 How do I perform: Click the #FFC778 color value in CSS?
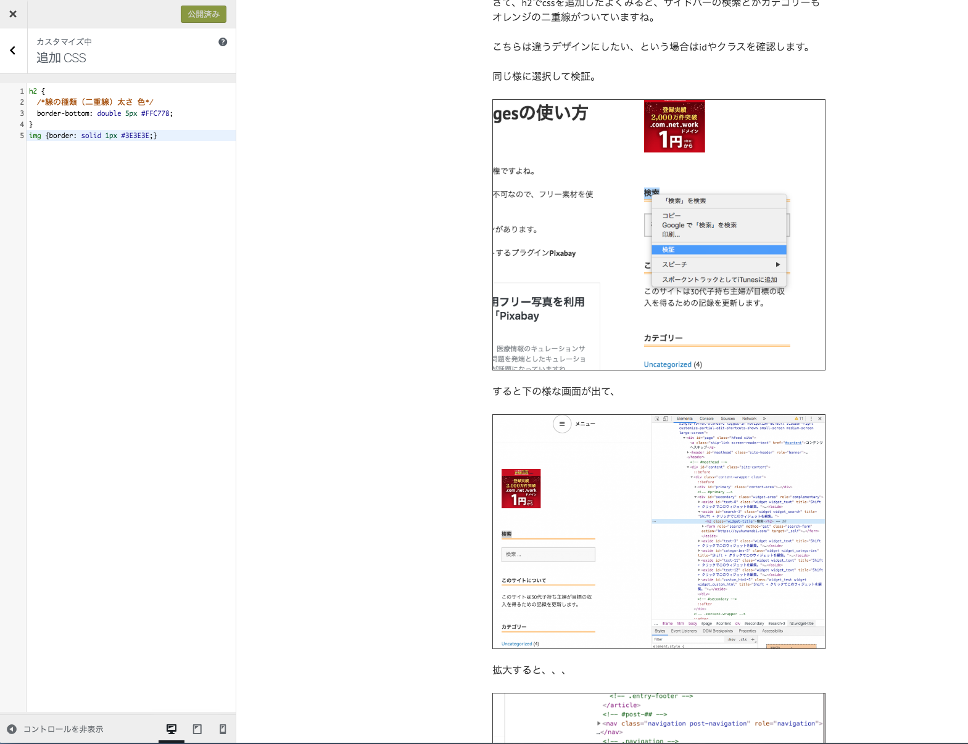pyautogui.click(x=155, y=113)
